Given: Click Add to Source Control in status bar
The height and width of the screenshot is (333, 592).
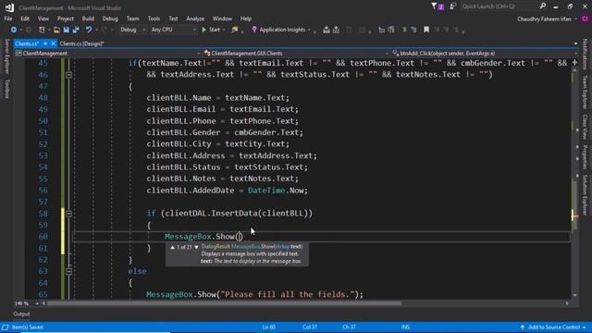Looking at the screenshot, I should pos(553,327).
